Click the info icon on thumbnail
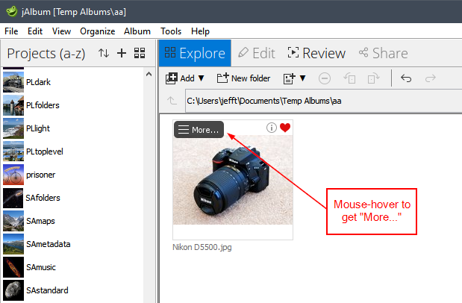 [272, 128]
